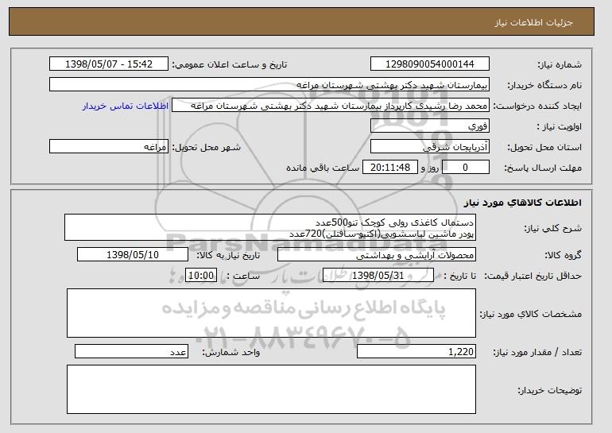Image resolution: width=612 pixels, height=433 pixels.
Task: Click the label مشخصات کالای مورد نیاز
Action: [x=531, y=314]
